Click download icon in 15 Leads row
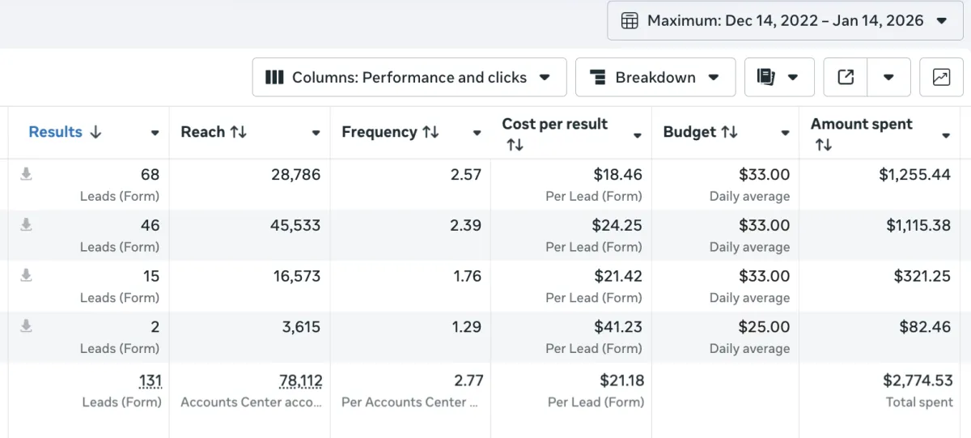 click(26, 276)
